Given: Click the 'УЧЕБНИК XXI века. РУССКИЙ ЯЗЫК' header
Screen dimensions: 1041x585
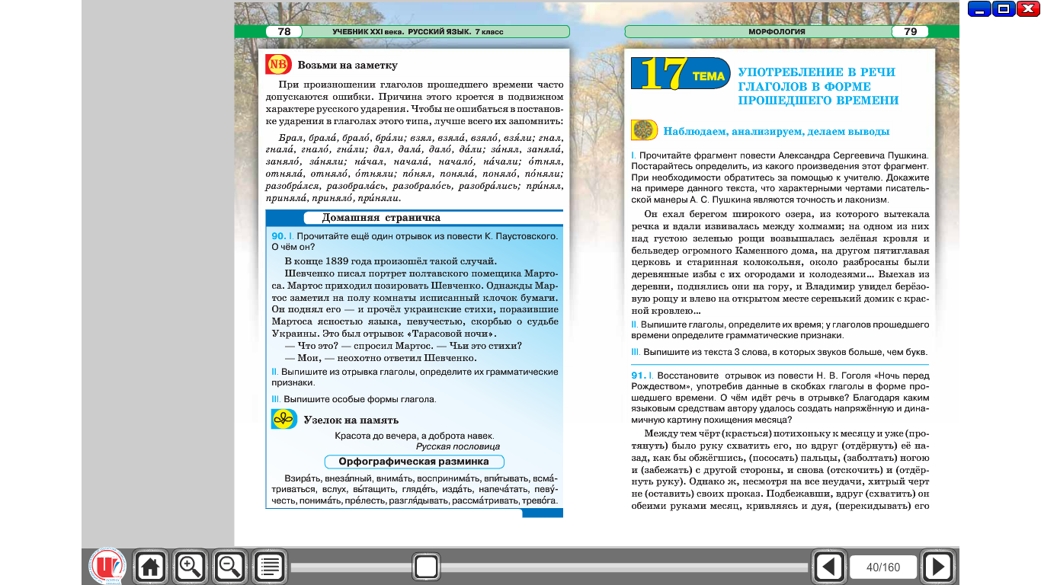Looking at the screenshot, I should (x=418, y=32).
